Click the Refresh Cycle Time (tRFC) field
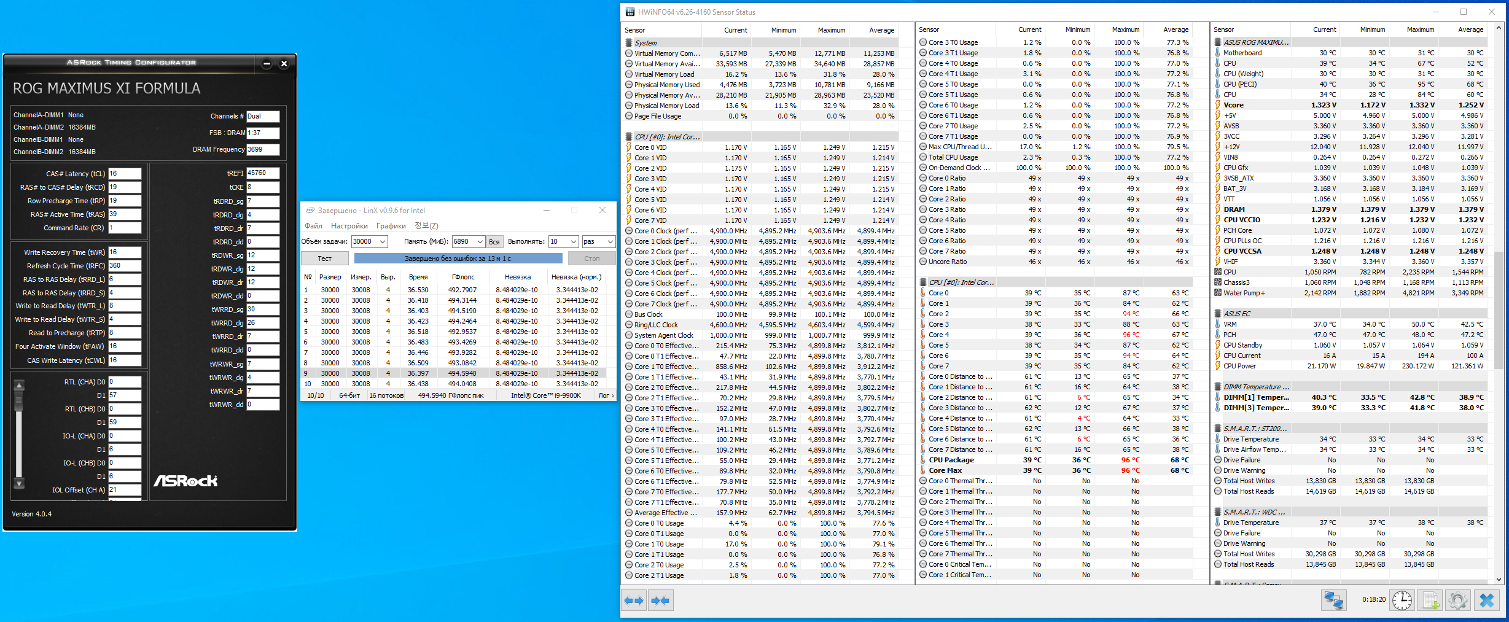Screen dimensions: 1509x622 [x=125, y=266]
